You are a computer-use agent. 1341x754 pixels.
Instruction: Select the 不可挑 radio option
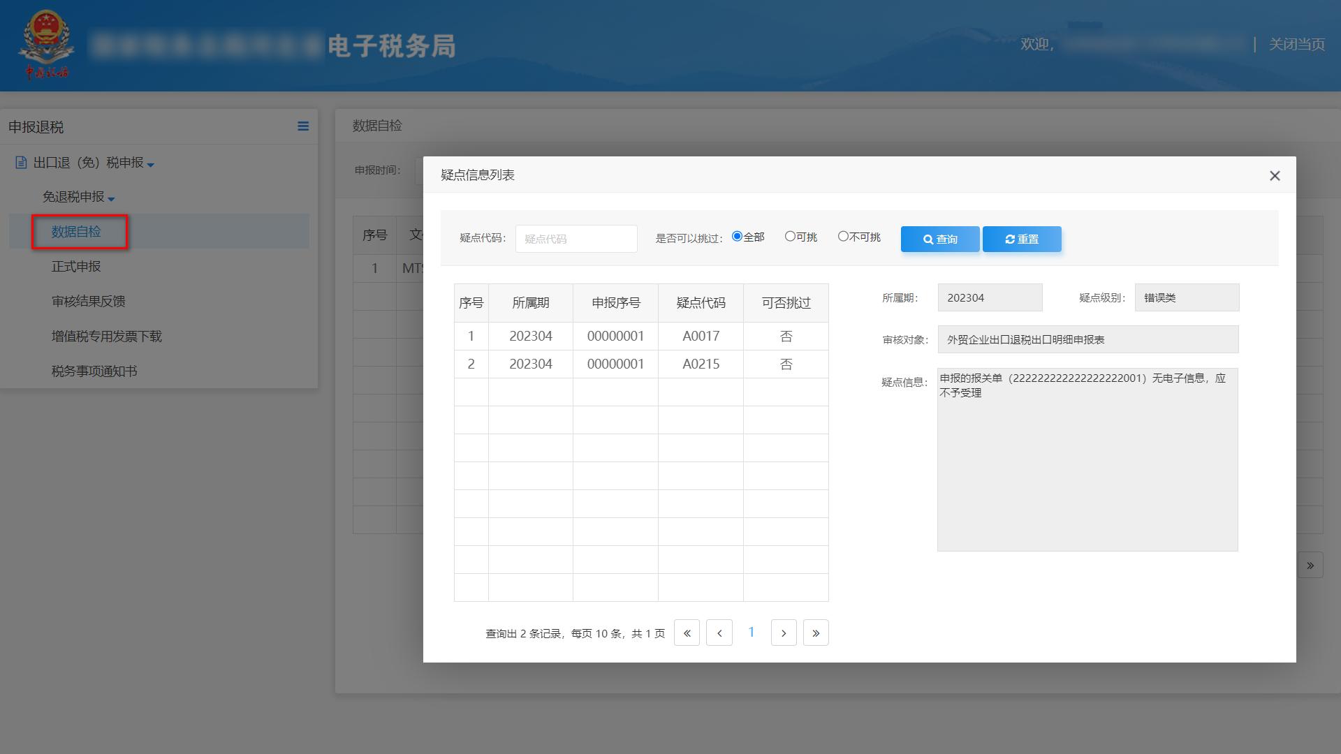[x=843, y=237]
